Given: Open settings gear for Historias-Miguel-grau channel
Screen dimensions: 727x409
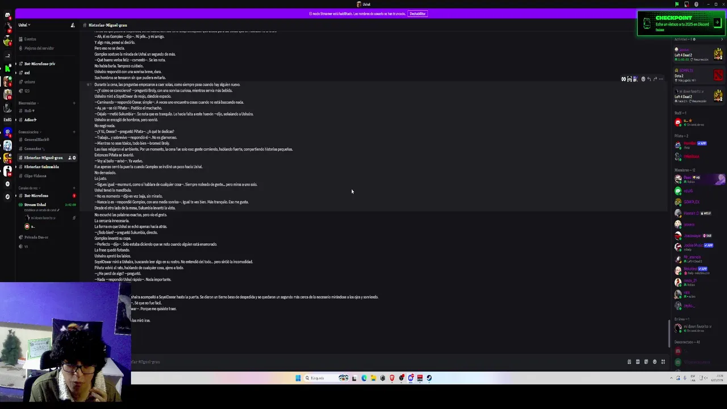Looking at the screenshot, I should (x=74, y=158).
